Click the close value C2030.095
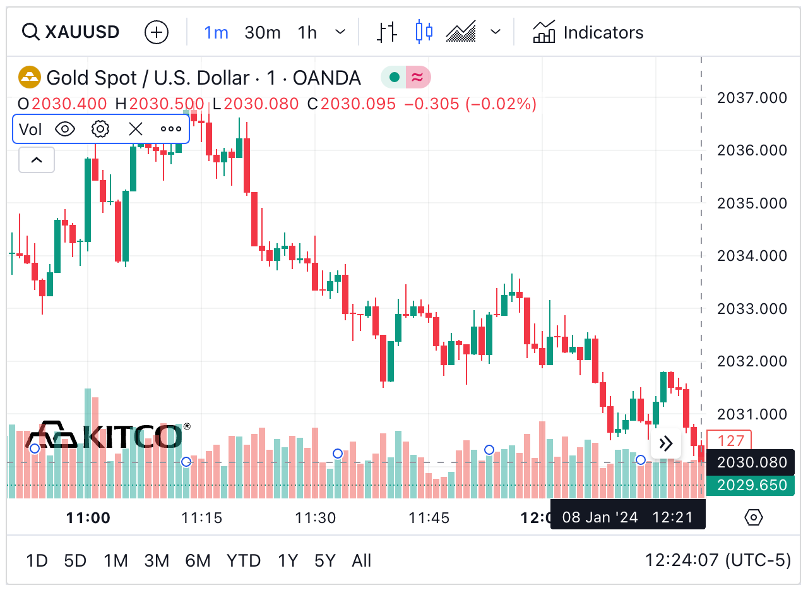This screenshot has width=808, height=590. tap(352, 104)
